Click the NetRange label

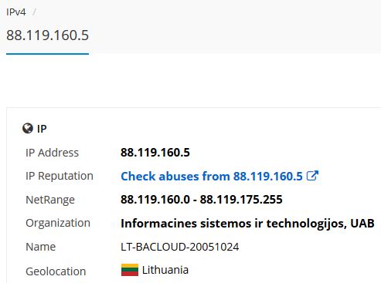coord(50,200)
